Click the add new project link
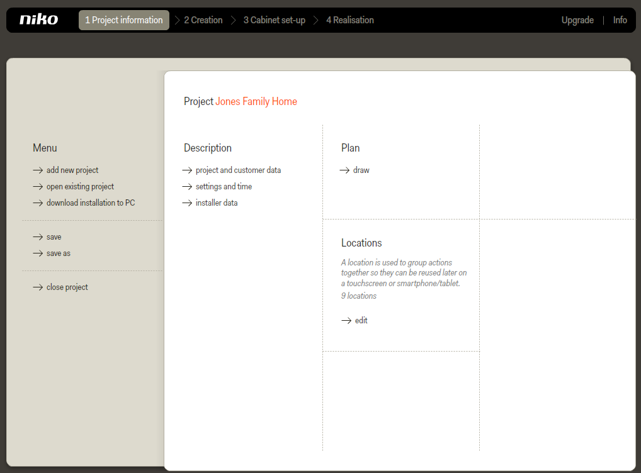Image resolution: width=641 pixels, height=473 pixels. [72, 170]
